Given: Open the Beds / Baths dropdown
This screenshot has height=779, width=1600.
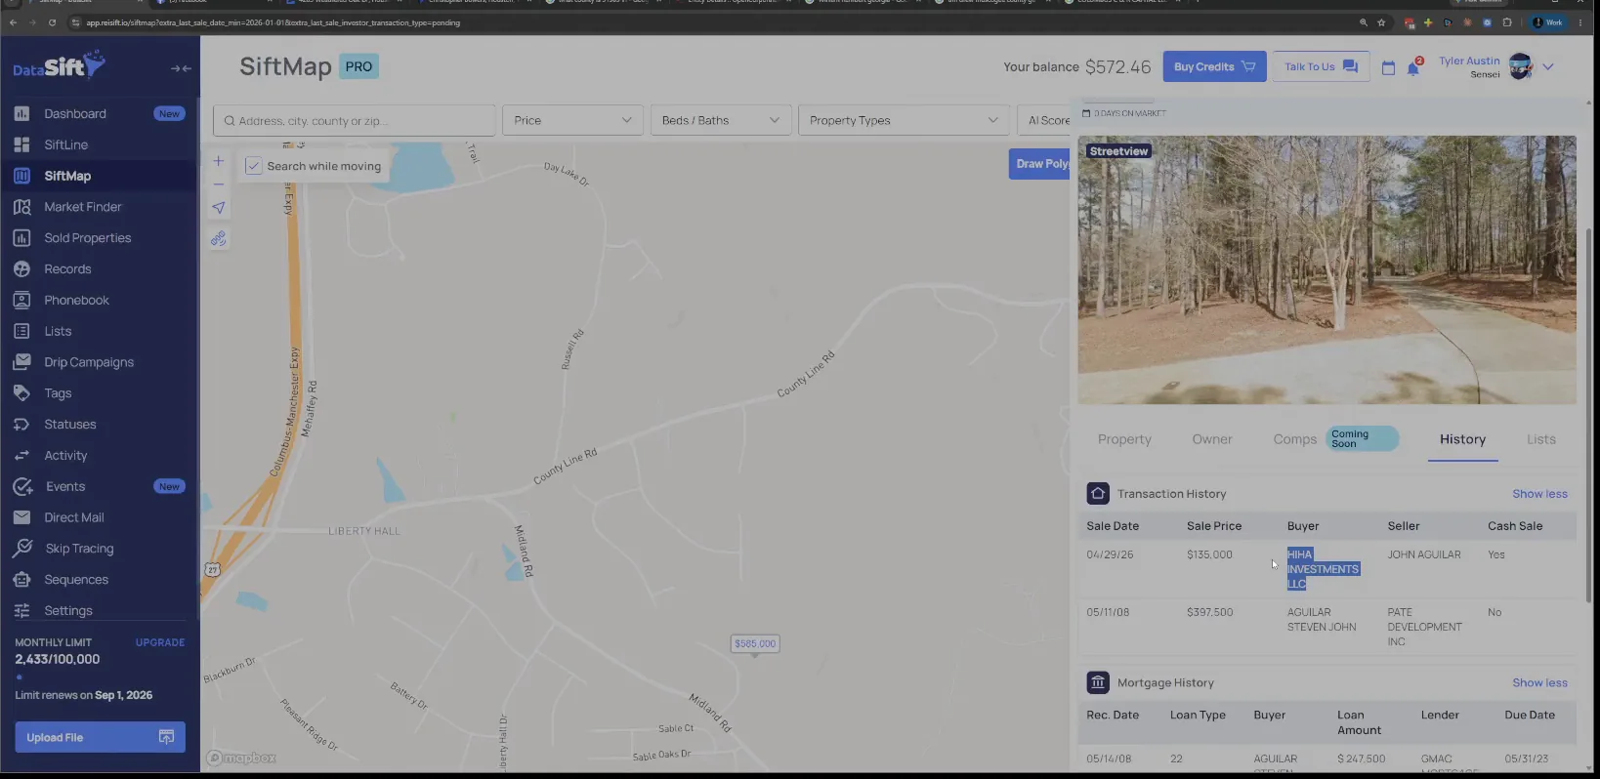Looking at the screenshot, I should click(721, 120).
